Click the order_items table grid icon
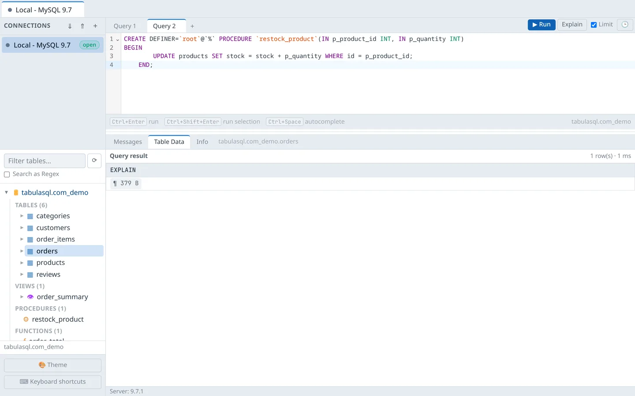The width and height of the screenshot is (635, 396). tap(30, 239)
